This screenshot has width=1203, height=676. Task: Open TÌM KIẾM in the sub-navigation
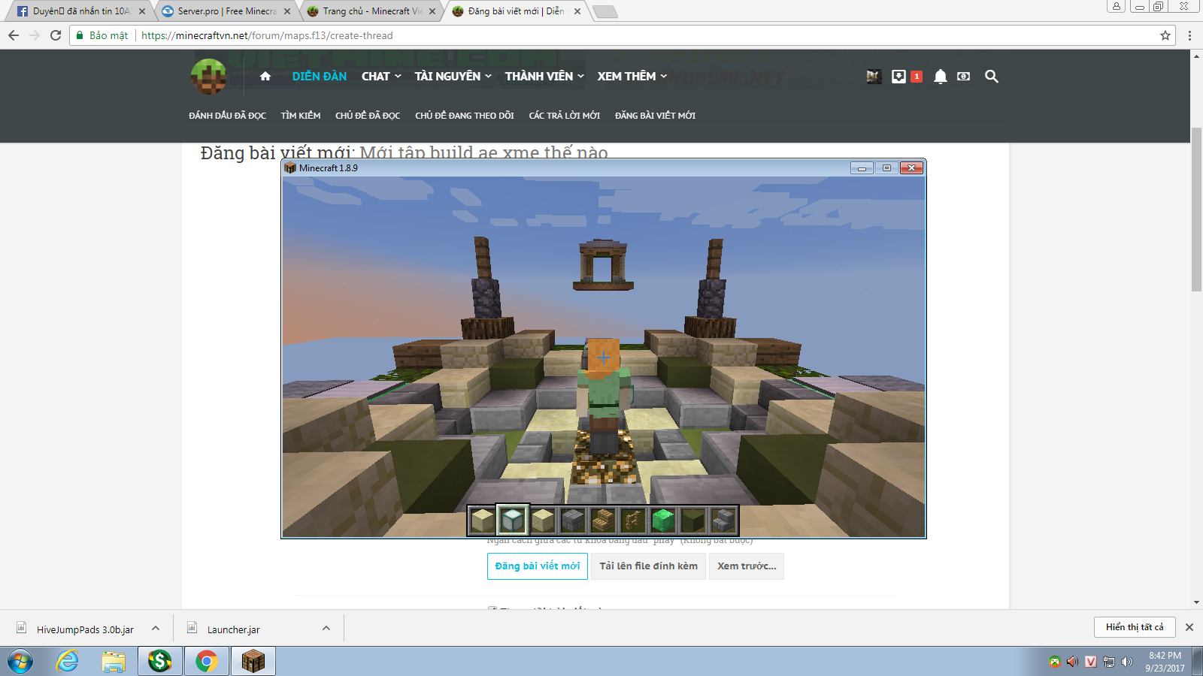[301, 116]
